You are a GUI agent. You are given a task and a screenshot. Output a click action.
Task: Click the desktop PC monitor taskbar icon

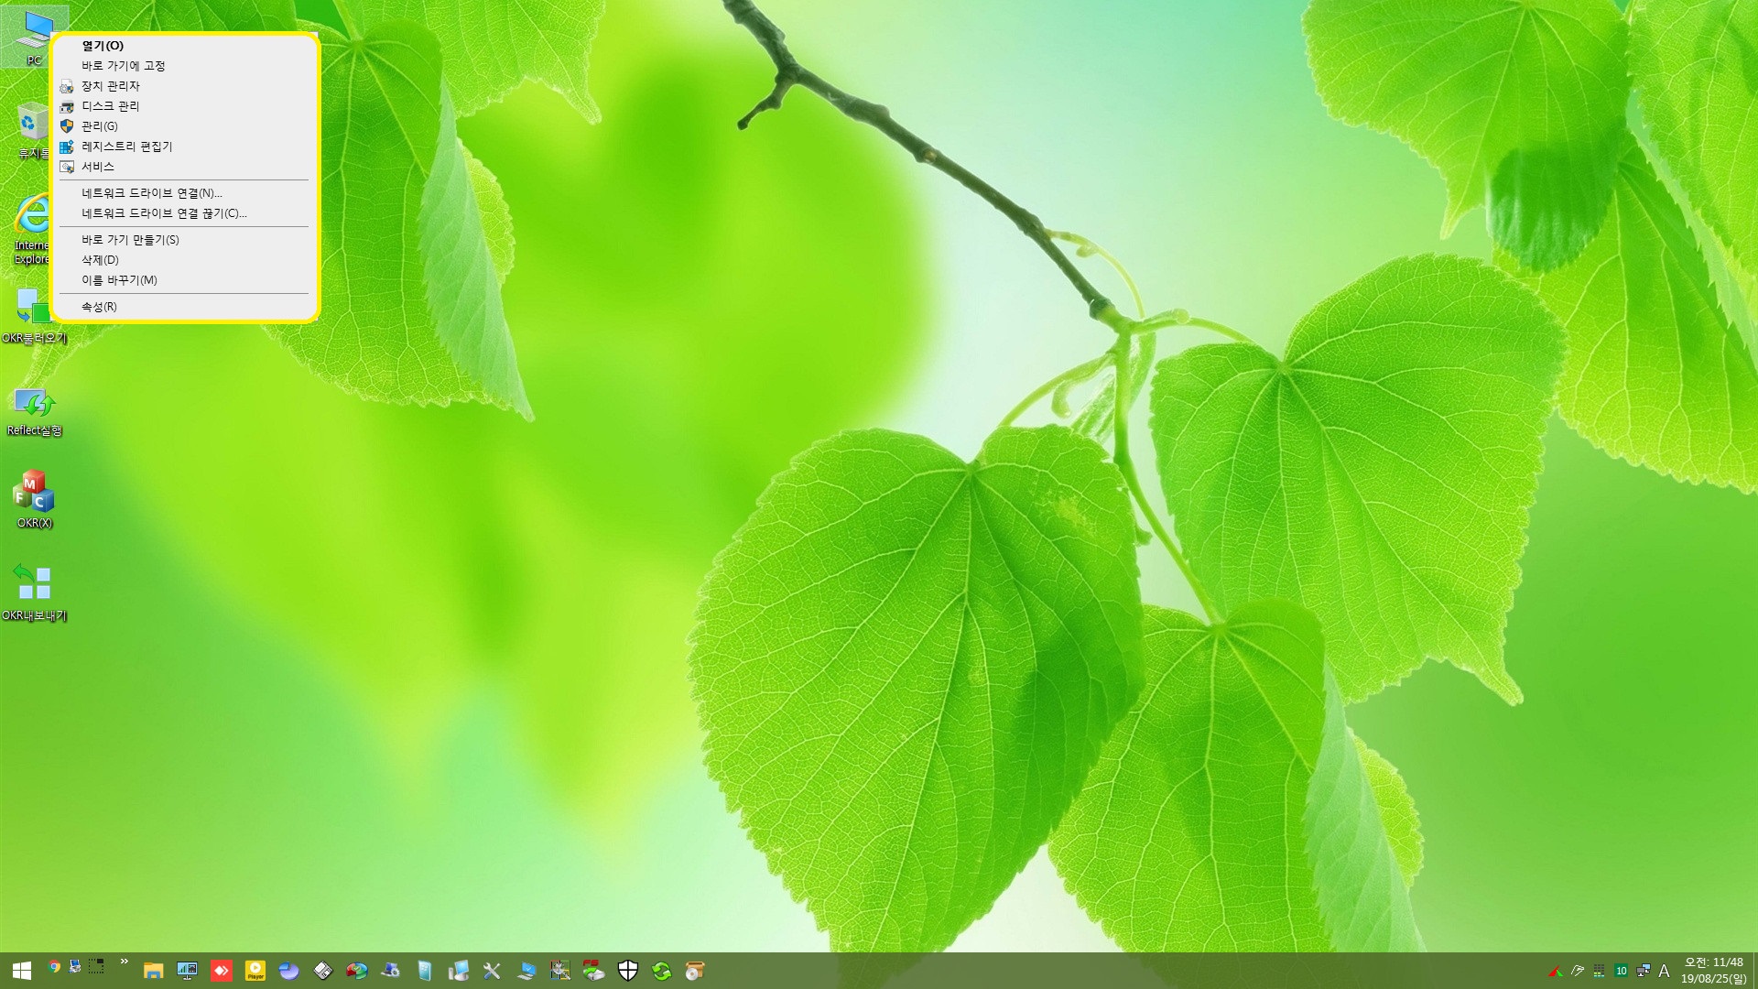[x=458, y=971]
